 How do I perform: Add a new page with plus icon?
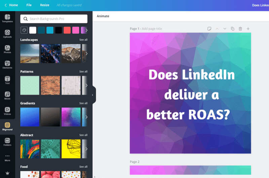[248, 29]
